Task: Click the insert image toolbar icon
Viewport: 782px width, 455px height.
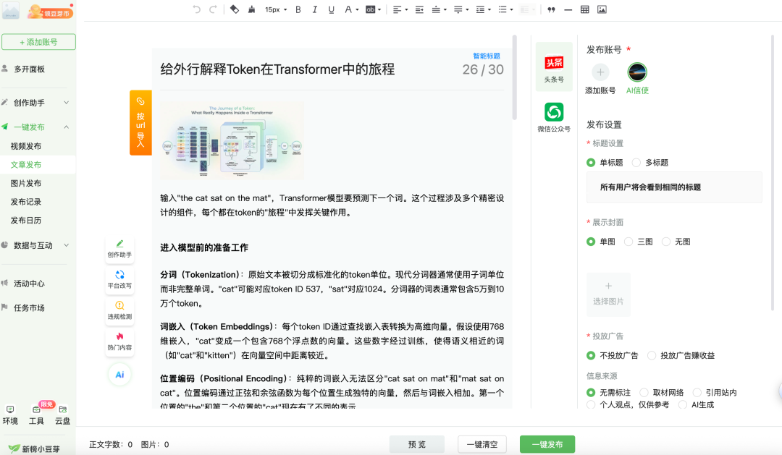Action: pyautogui.click(x=602, y=9)
